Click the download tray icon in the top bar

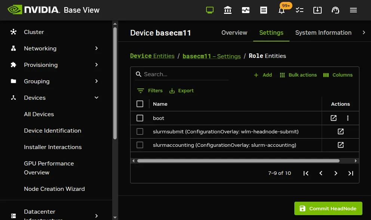click(x=317, y=10)
